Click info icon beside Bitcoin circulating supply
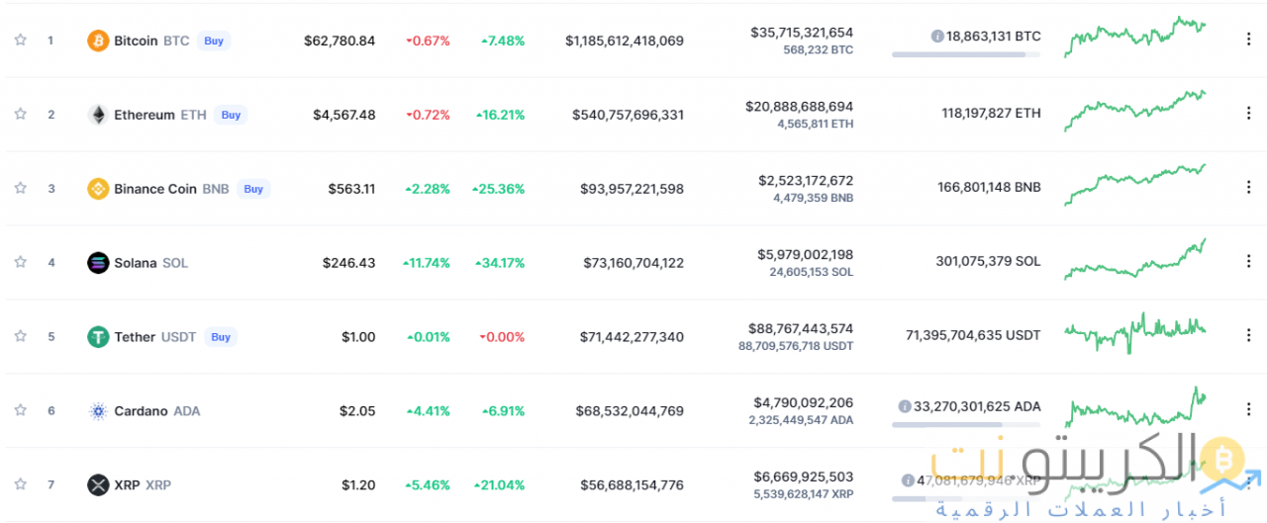The width and height of the screenshot is (1267, 523). 936,36
